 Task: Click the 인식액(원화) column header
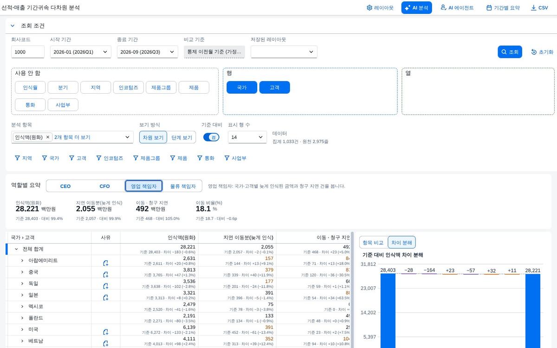(x=160, y=237)
